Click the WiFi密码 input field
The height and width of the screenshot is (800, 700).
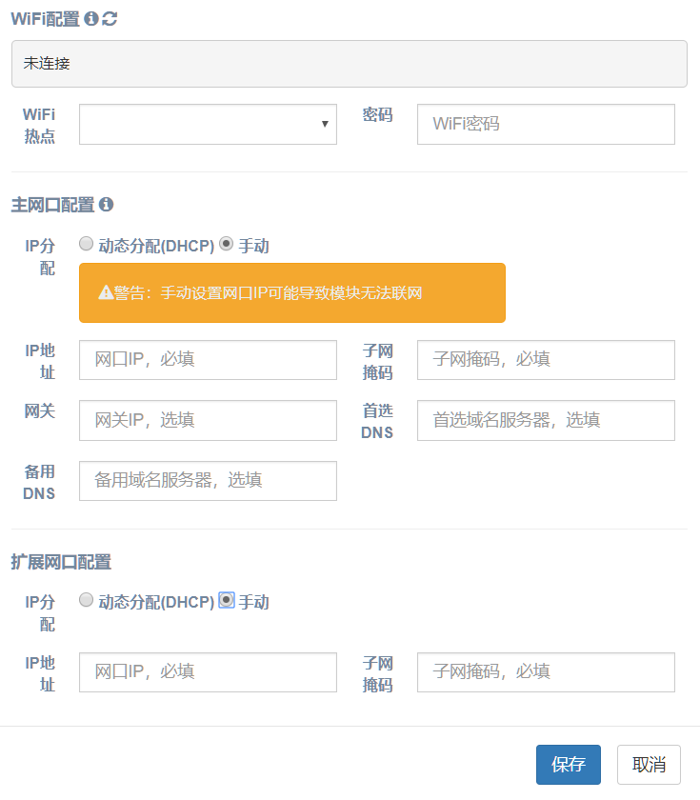click(545, 124)
